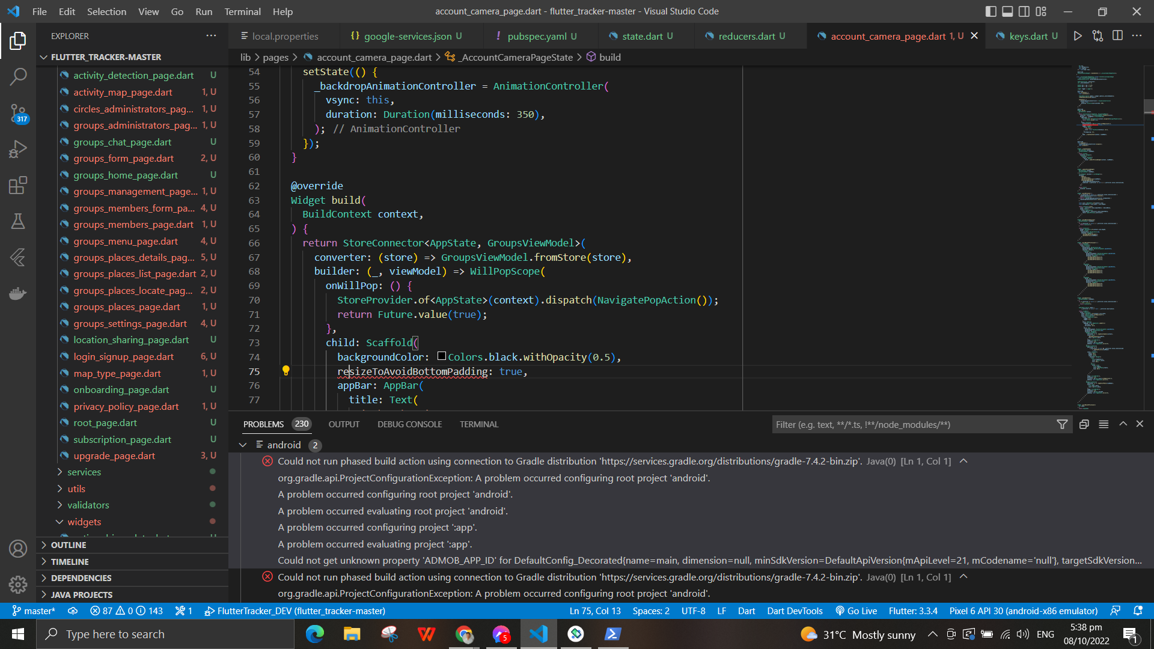Collapse the android group in Problems

coord(243,445)
